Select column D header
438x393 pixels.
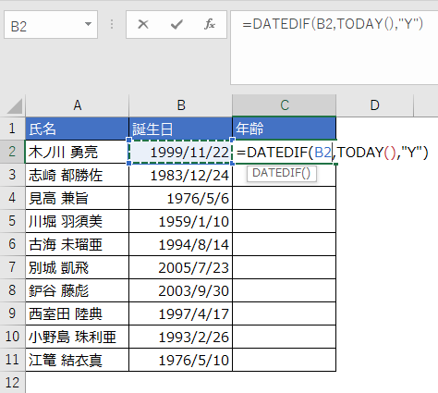374,105
